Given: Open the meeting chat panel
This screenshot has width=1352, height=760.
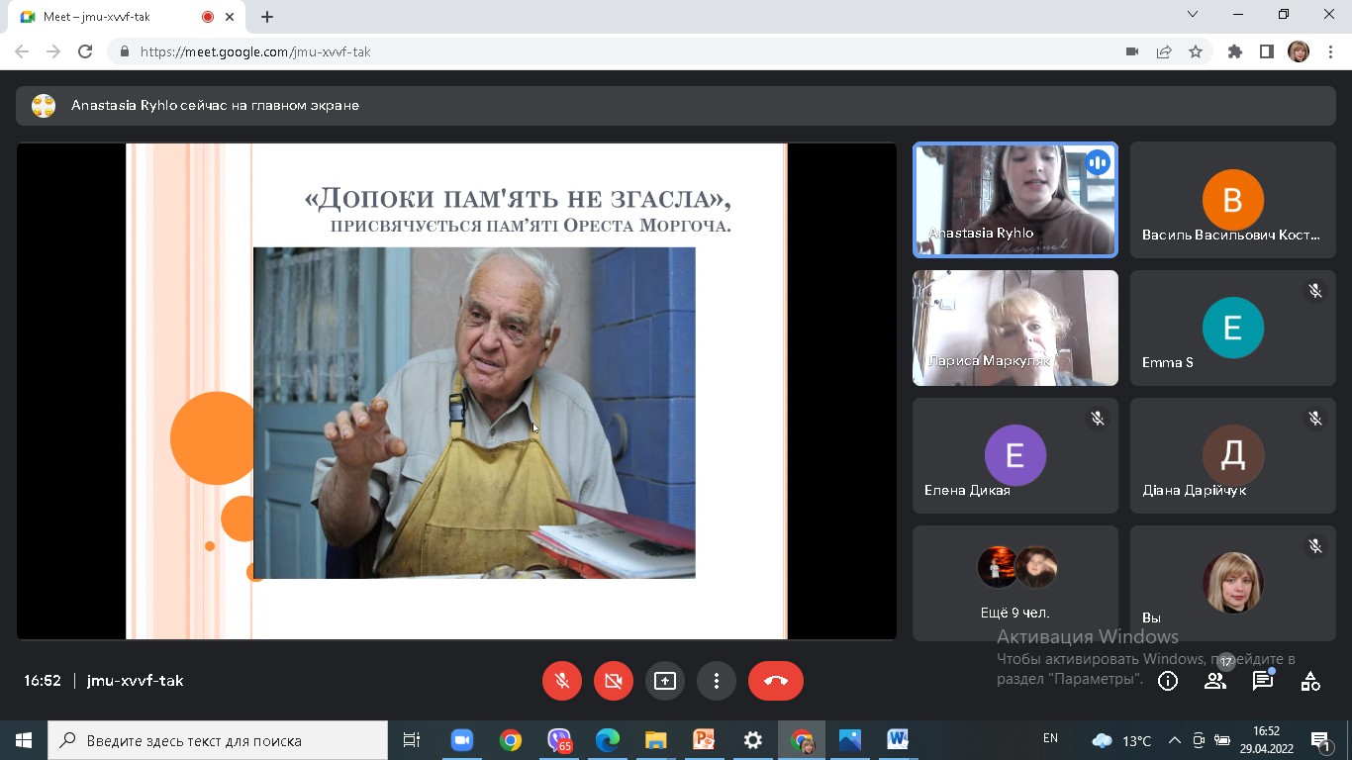Looking at the screenshot, I should (x=1262, y=681).
